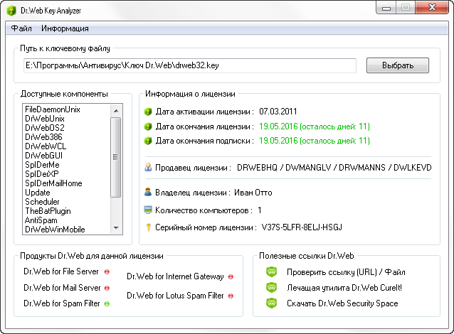
Task: Click Dr.Web for File Server label
Action: pyautogui.click(x=61, y=271)
